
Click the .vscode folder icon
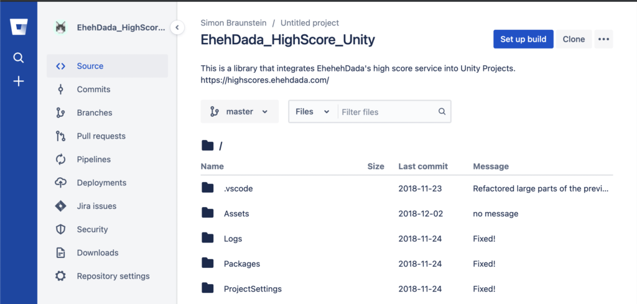208,188
